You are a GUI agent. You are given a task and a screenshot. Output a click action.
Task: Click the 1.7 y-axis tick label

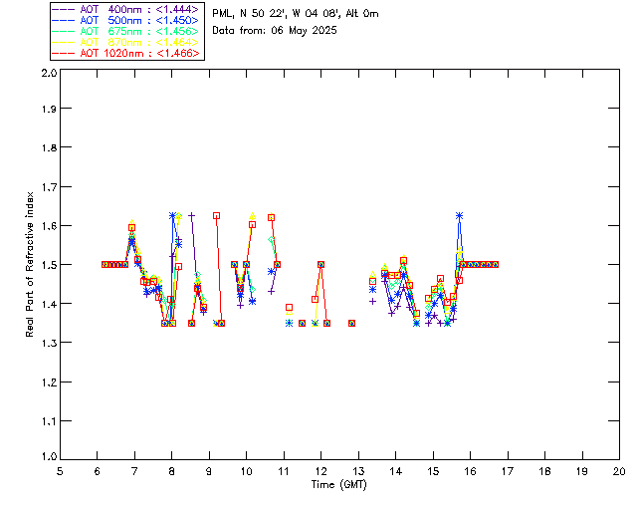[49, 187]
